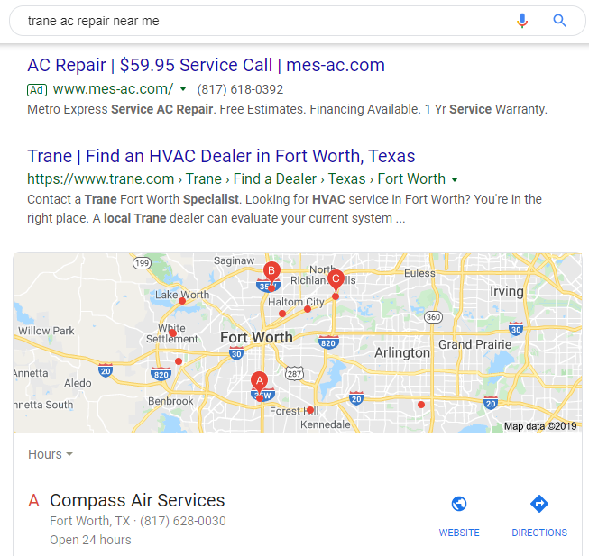Open dropdown arrow next to www.mes-ac.com
Image resolution: width=589 pixels, height=556 pixels.
click(183, 89)
